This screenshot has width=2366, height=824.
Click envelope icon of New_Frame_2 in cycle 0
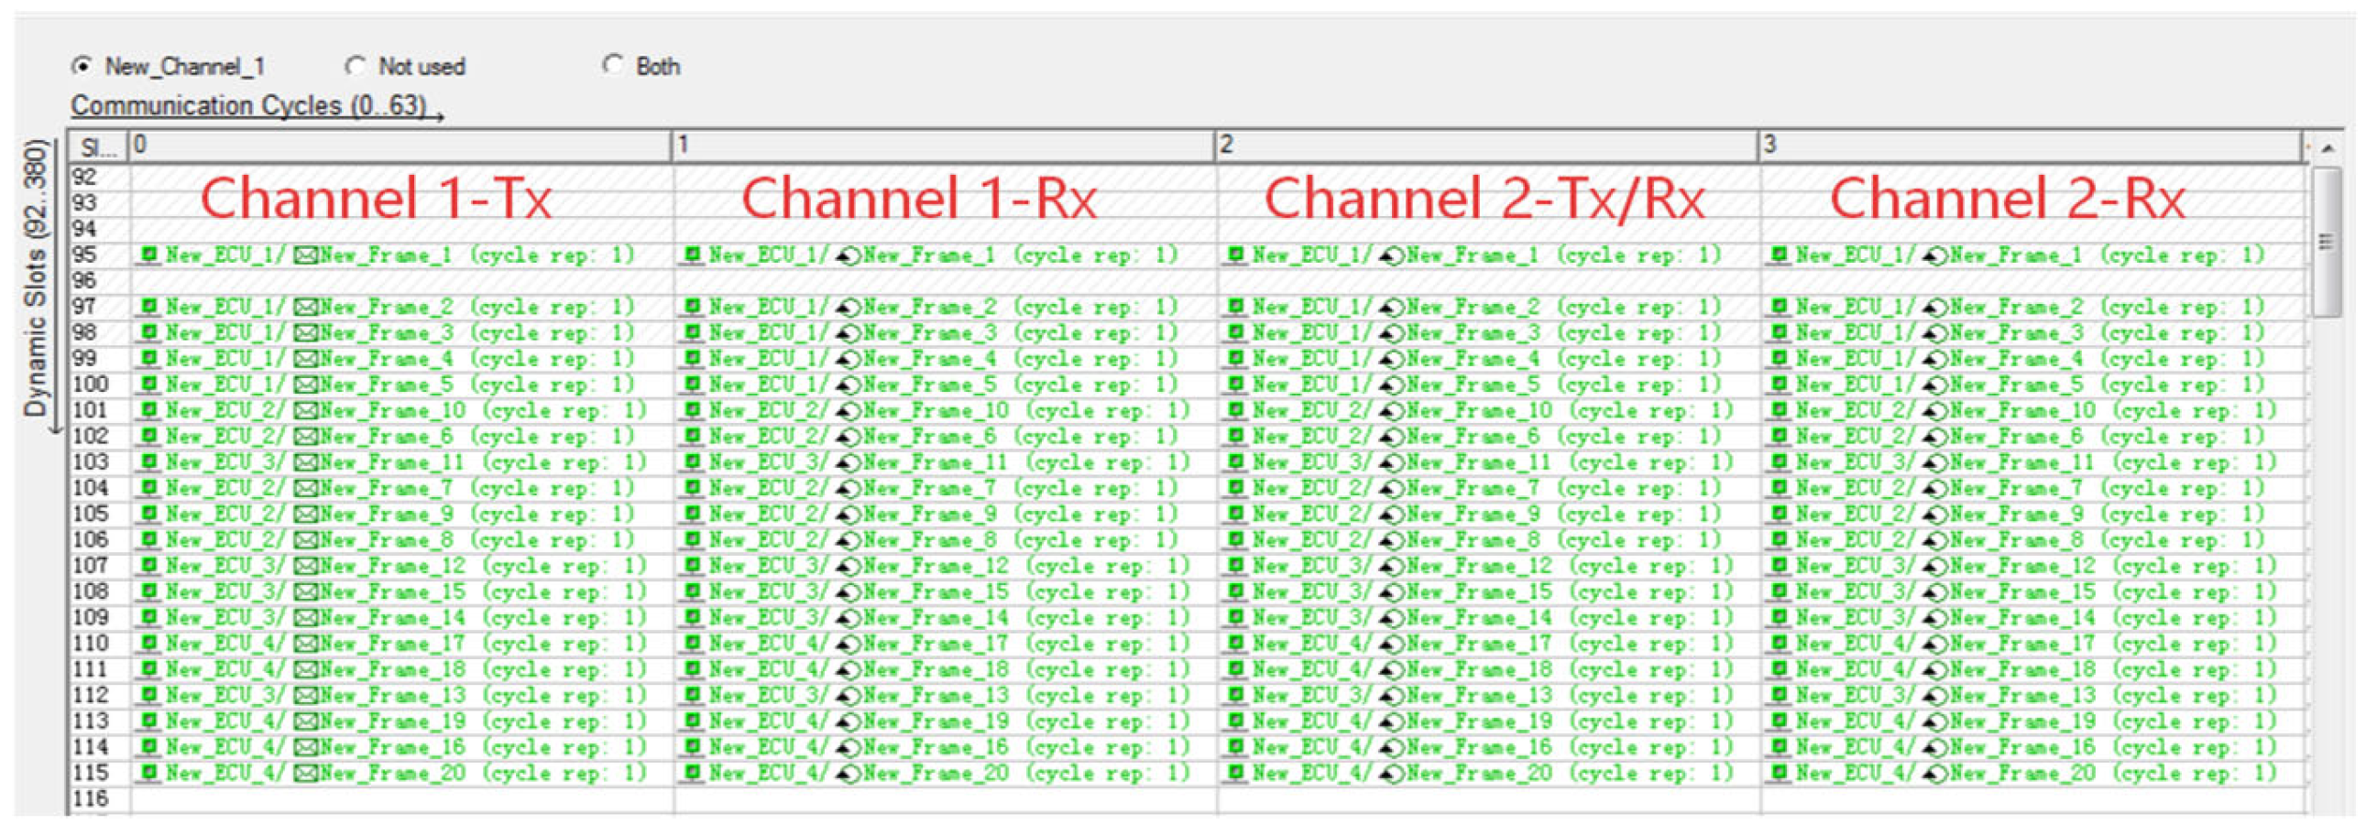click(x=306, y=307)
